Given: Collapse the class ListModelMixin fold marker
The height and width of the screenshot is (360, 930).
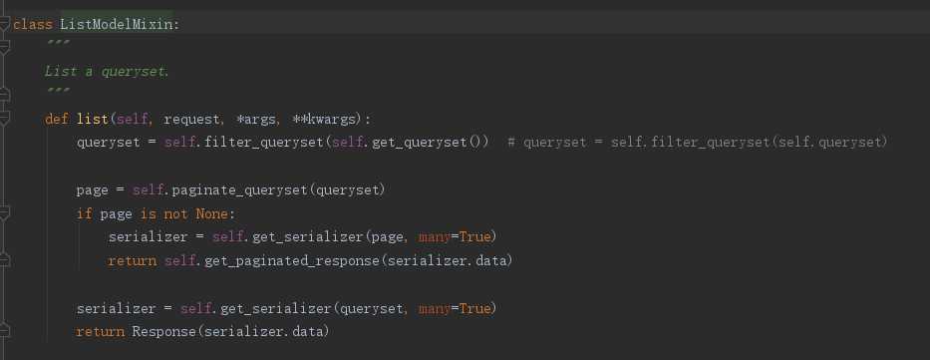Looking at the screenshot, I should pyautogui.click(x=5, y=24).
